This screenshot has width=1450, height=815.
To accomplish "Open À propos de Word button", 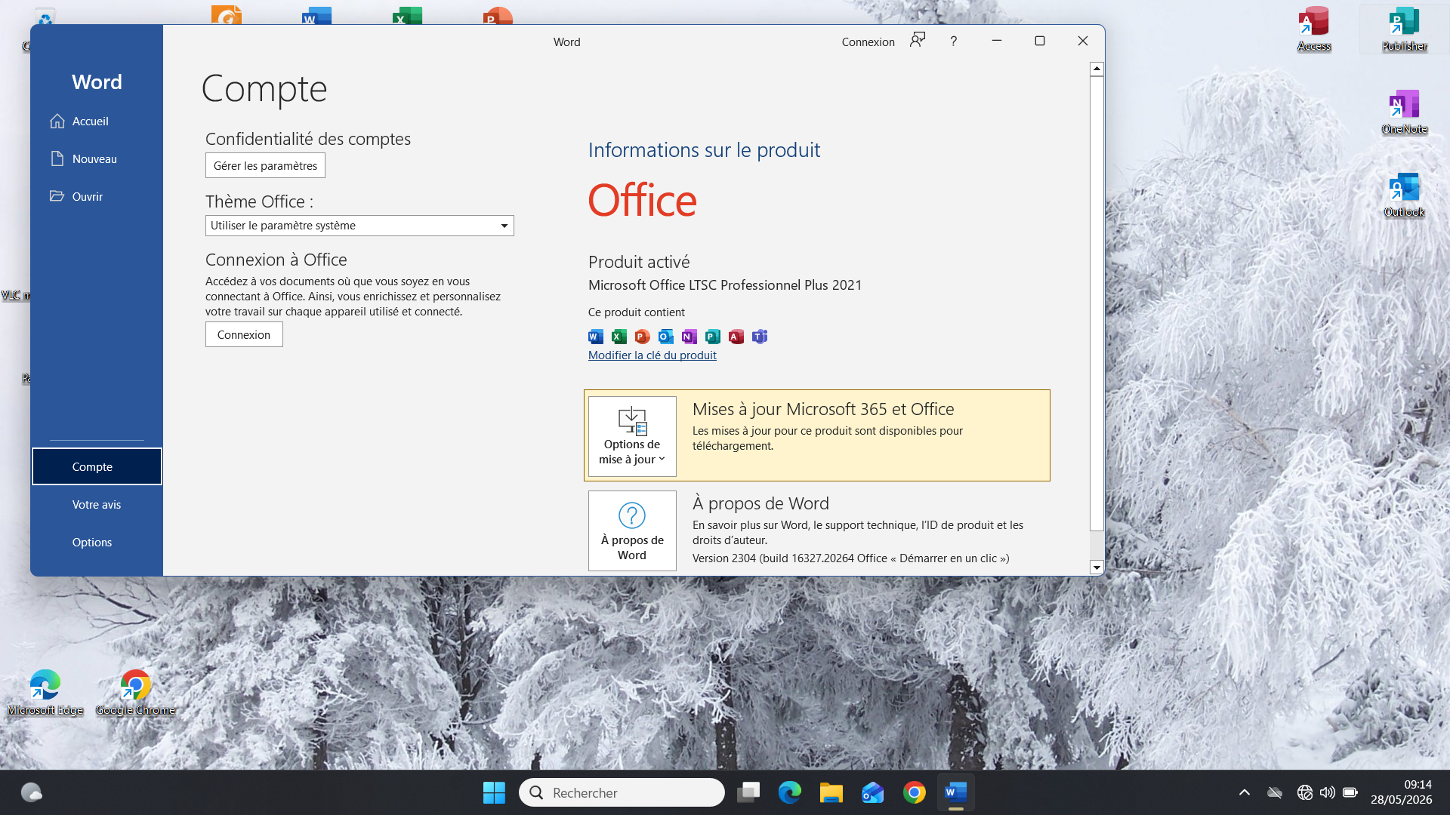I will 632,531.
